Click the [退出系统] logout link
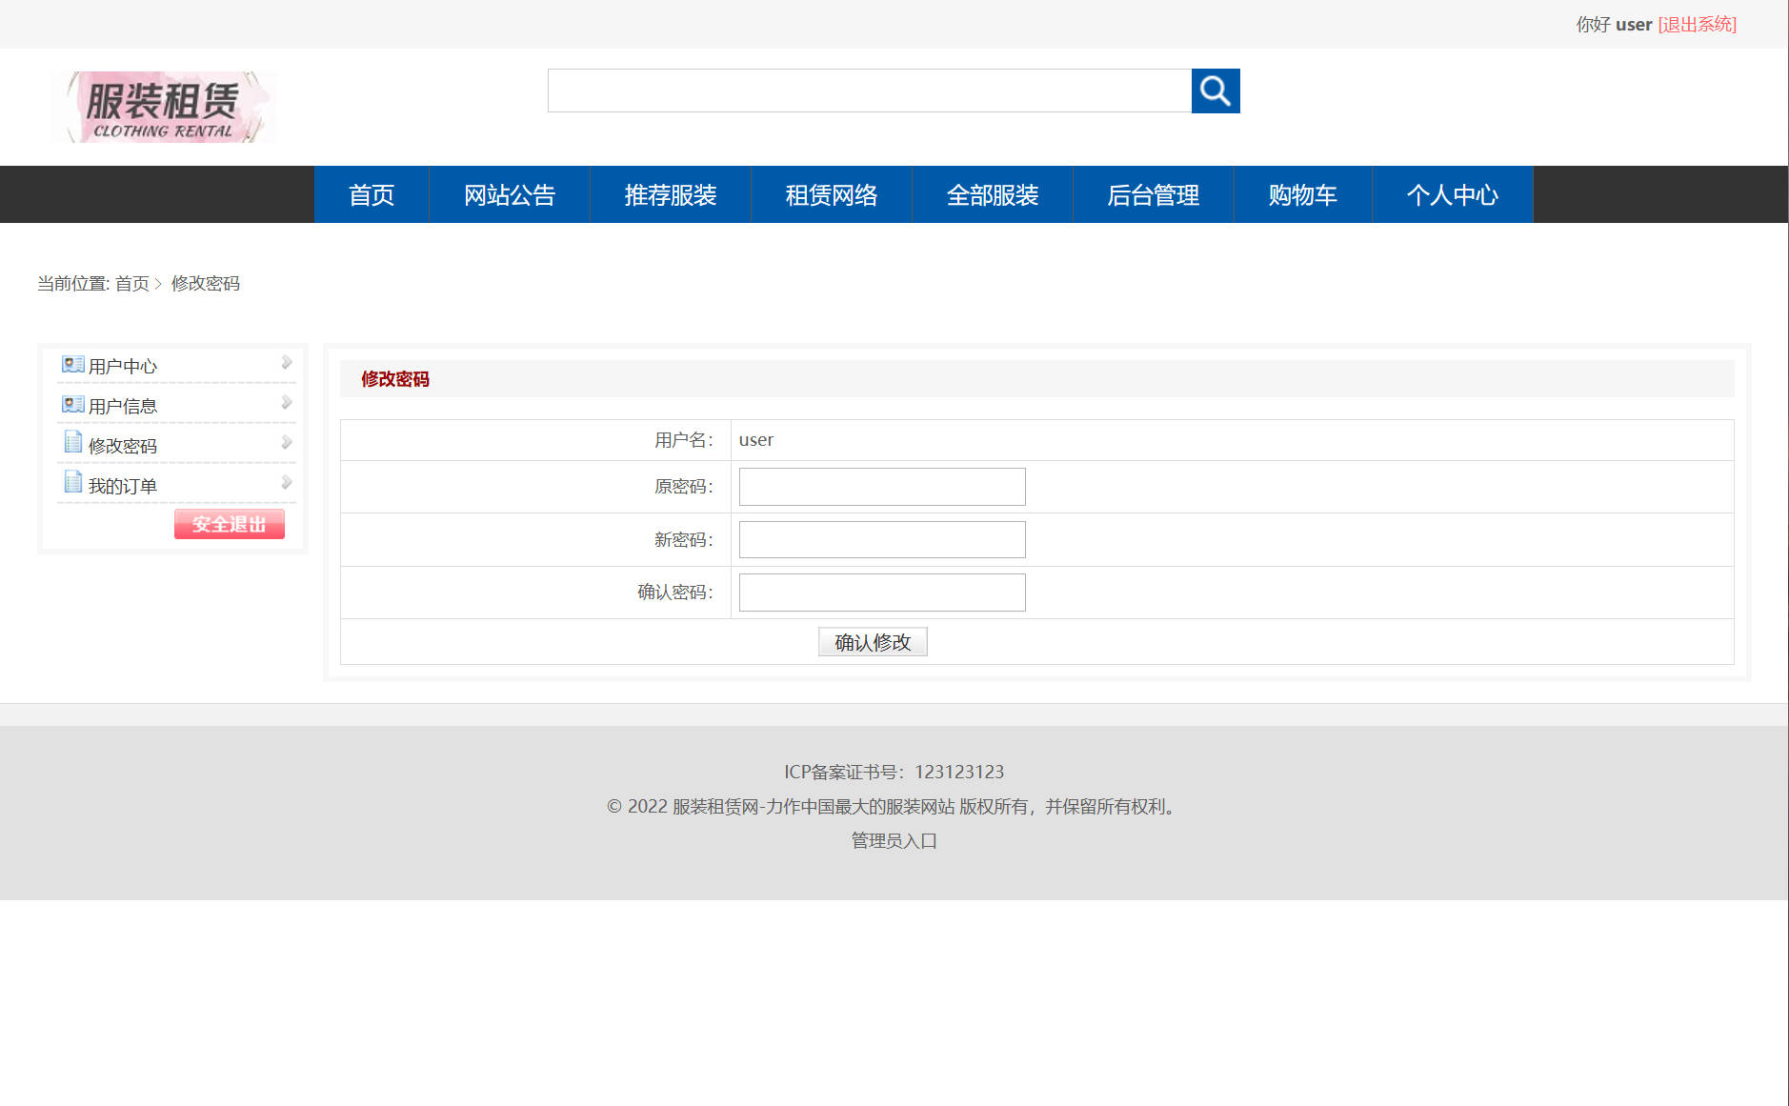Viewport: 1789px width, 1106px height. click(x=1697, y=24)
